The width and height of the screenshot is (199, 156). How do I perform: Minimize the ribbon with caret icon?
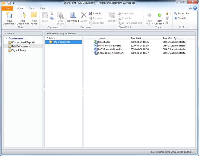[x=190, y=8]
